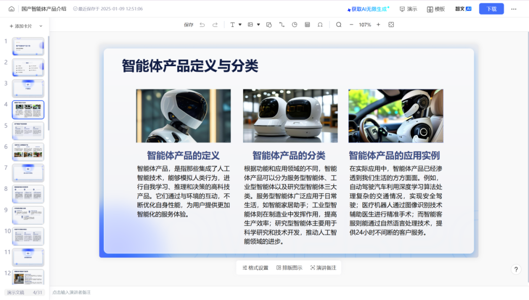Expand the image insert dropdown arrow
Viewport: 529px width, 300px height.
(259, 25)
